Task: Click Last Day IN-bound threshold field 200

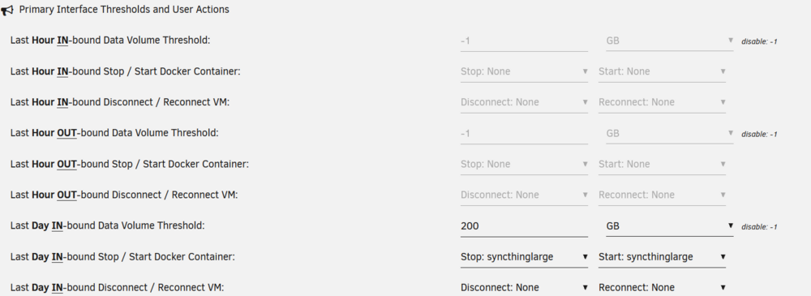Action: point(524,226)
